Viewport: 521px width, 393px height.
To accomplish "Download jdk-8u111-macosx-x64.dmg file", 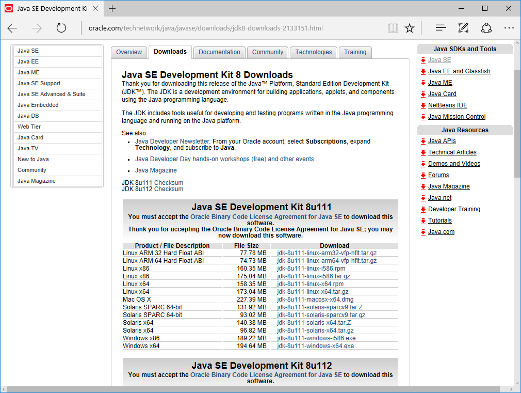I will (315, 300).
